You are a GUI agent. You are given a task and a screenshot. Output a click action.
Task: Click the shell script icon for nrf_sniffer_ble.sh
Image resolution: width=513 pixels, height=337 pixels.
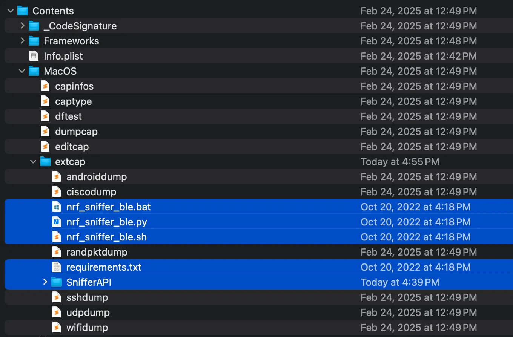(x=57, y=237)
